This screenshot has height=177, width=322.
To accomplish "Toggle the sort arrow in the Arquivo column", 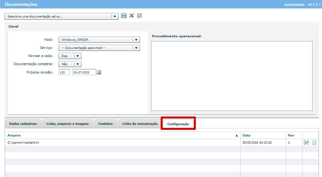I will [237, 136].
